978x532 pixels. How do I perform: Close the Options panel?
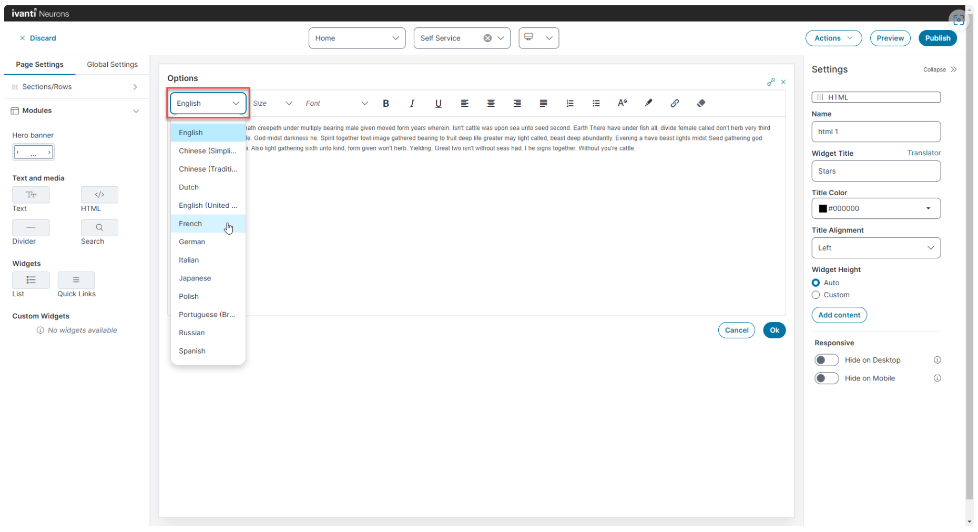coord(783,82)
